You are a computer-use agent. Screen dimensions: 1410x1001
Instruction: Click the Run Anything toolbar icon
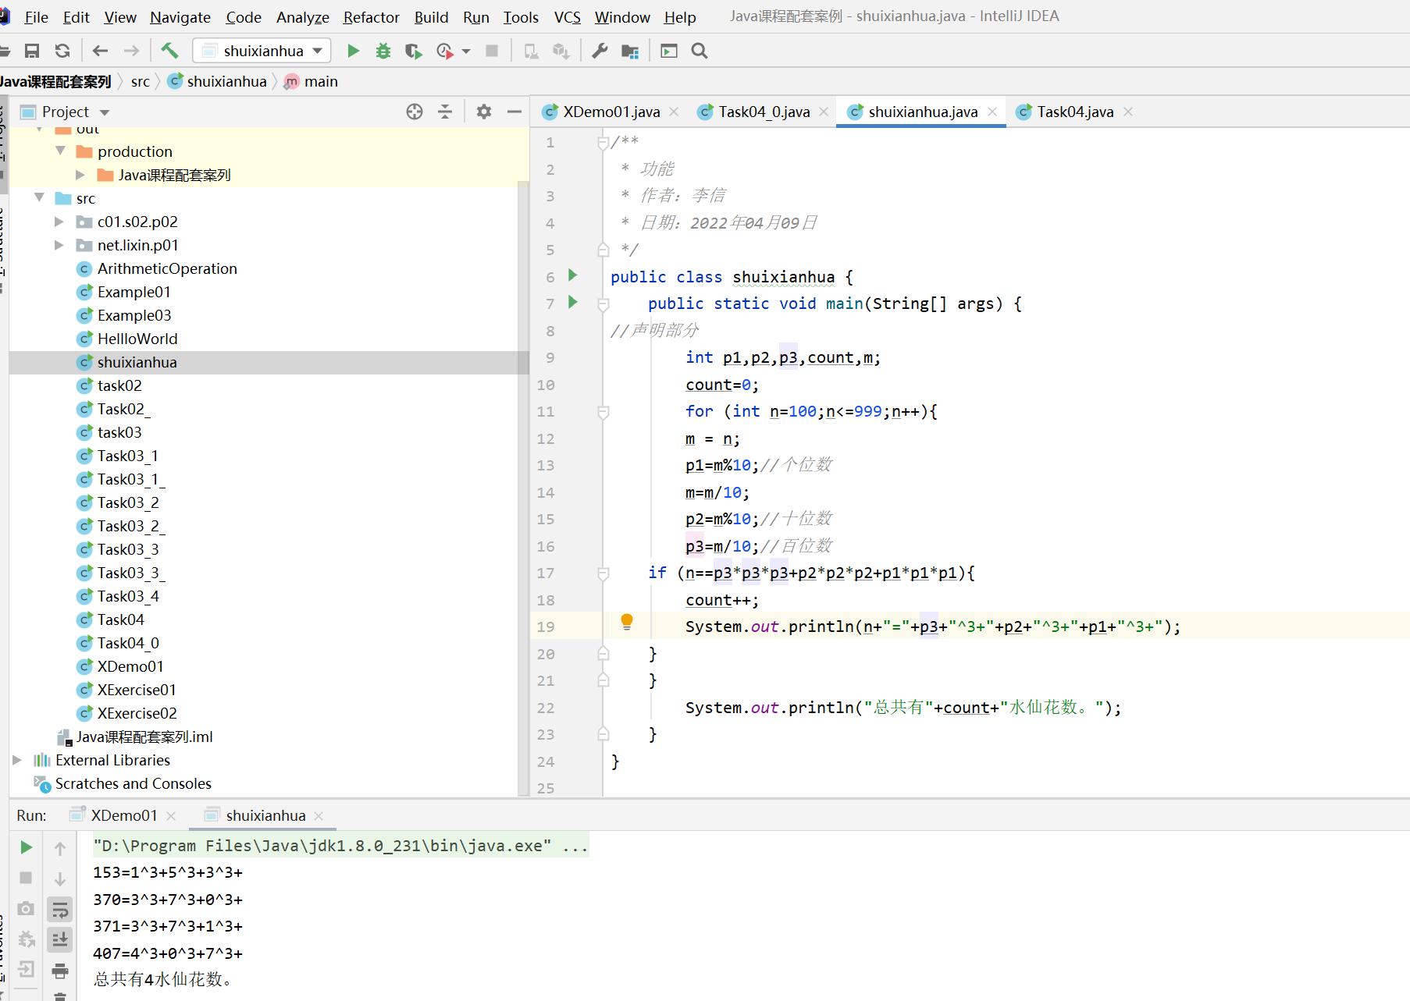[x=669, y=51]
